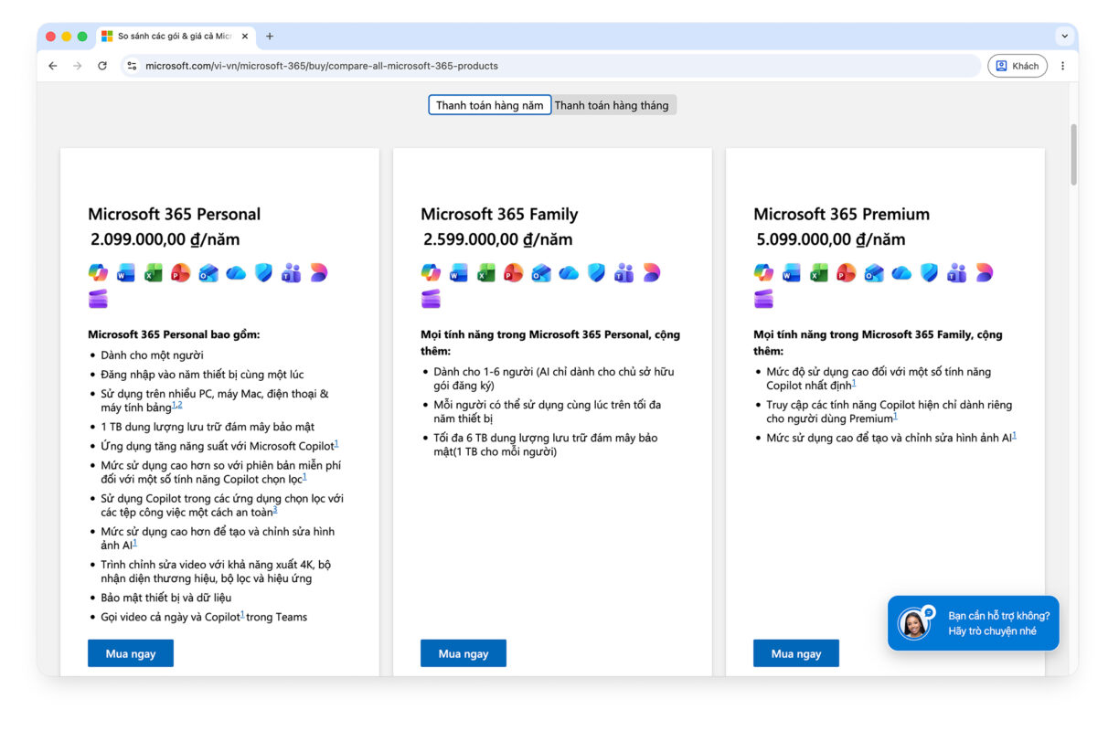This screenshot has width=1119, height=731.
Task: Click the Copilot icon in Microsoft 365 Personal card
Action: 98,272
